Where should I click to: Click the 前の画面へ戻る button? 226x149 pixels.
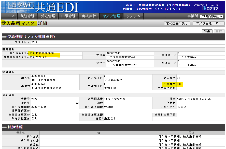point(177,23)
